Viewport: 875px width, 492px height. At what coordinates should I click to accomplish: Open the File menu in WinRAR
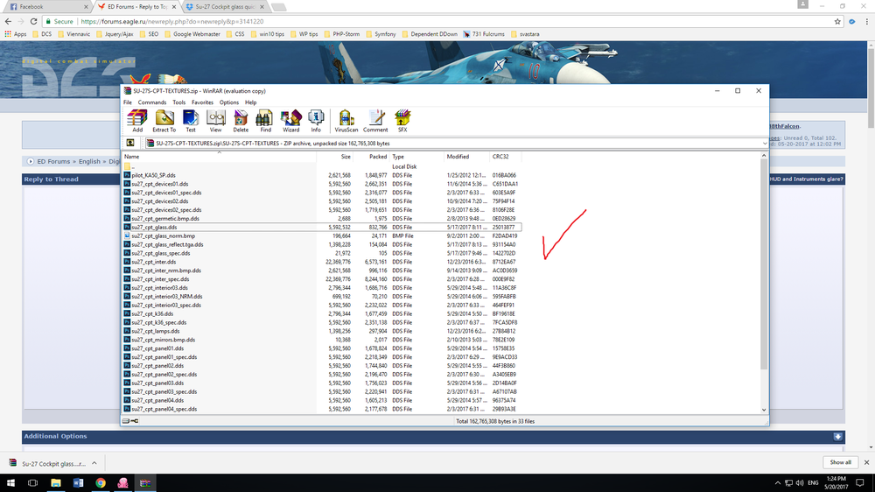(x=128, y=102)
